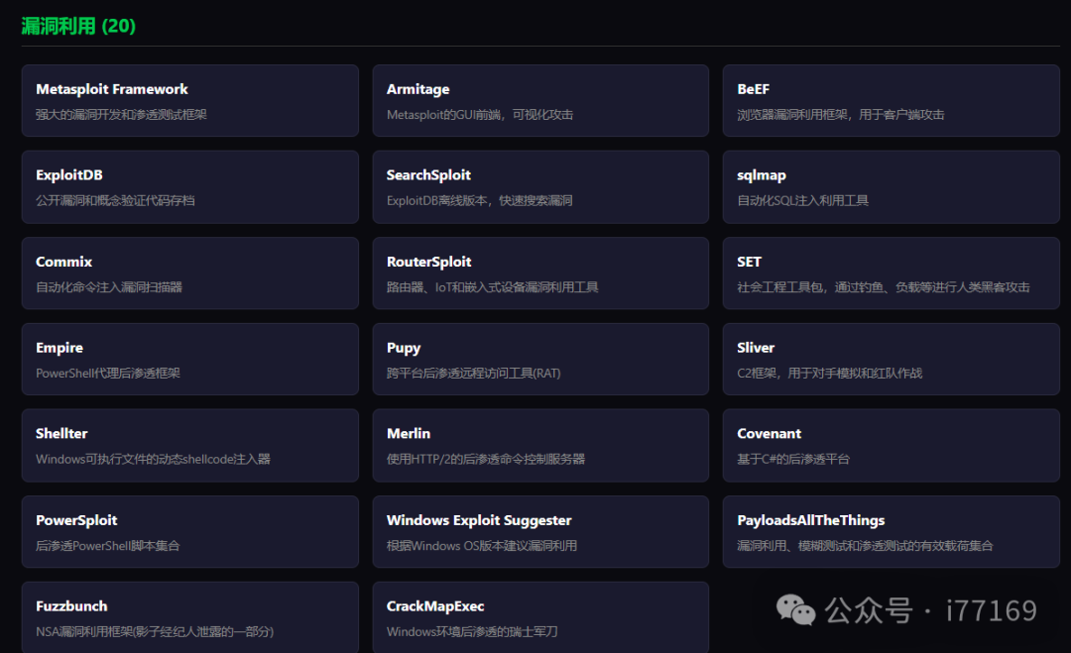This screenshot has width=1071, height=653.
Task: Open the CrackMapExec card
Action: point(540,617)
